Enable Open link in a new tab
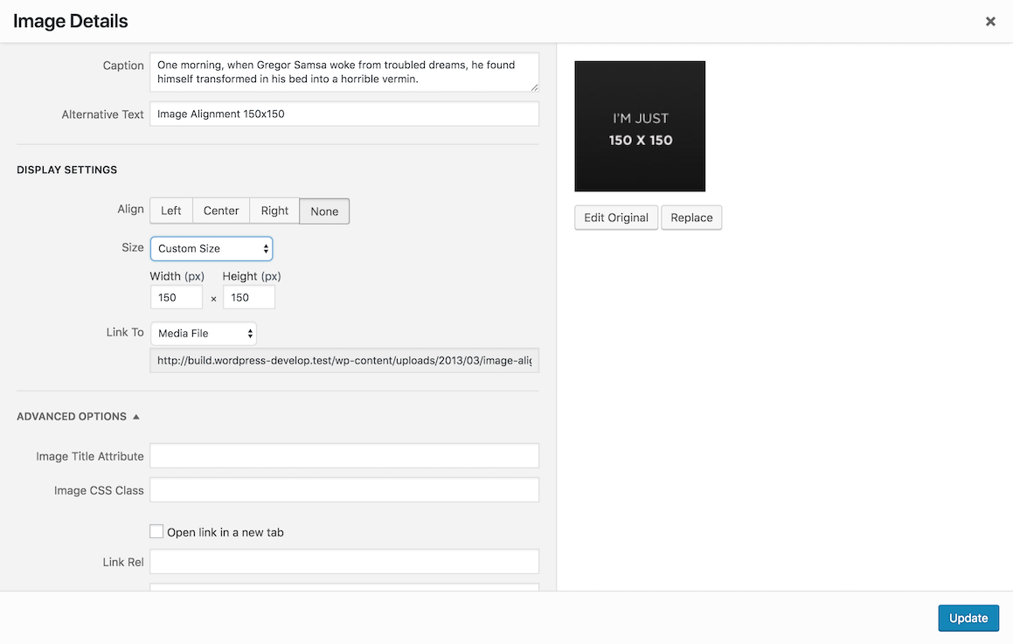Screen dimensions: 1013x644 coord(156,531)
